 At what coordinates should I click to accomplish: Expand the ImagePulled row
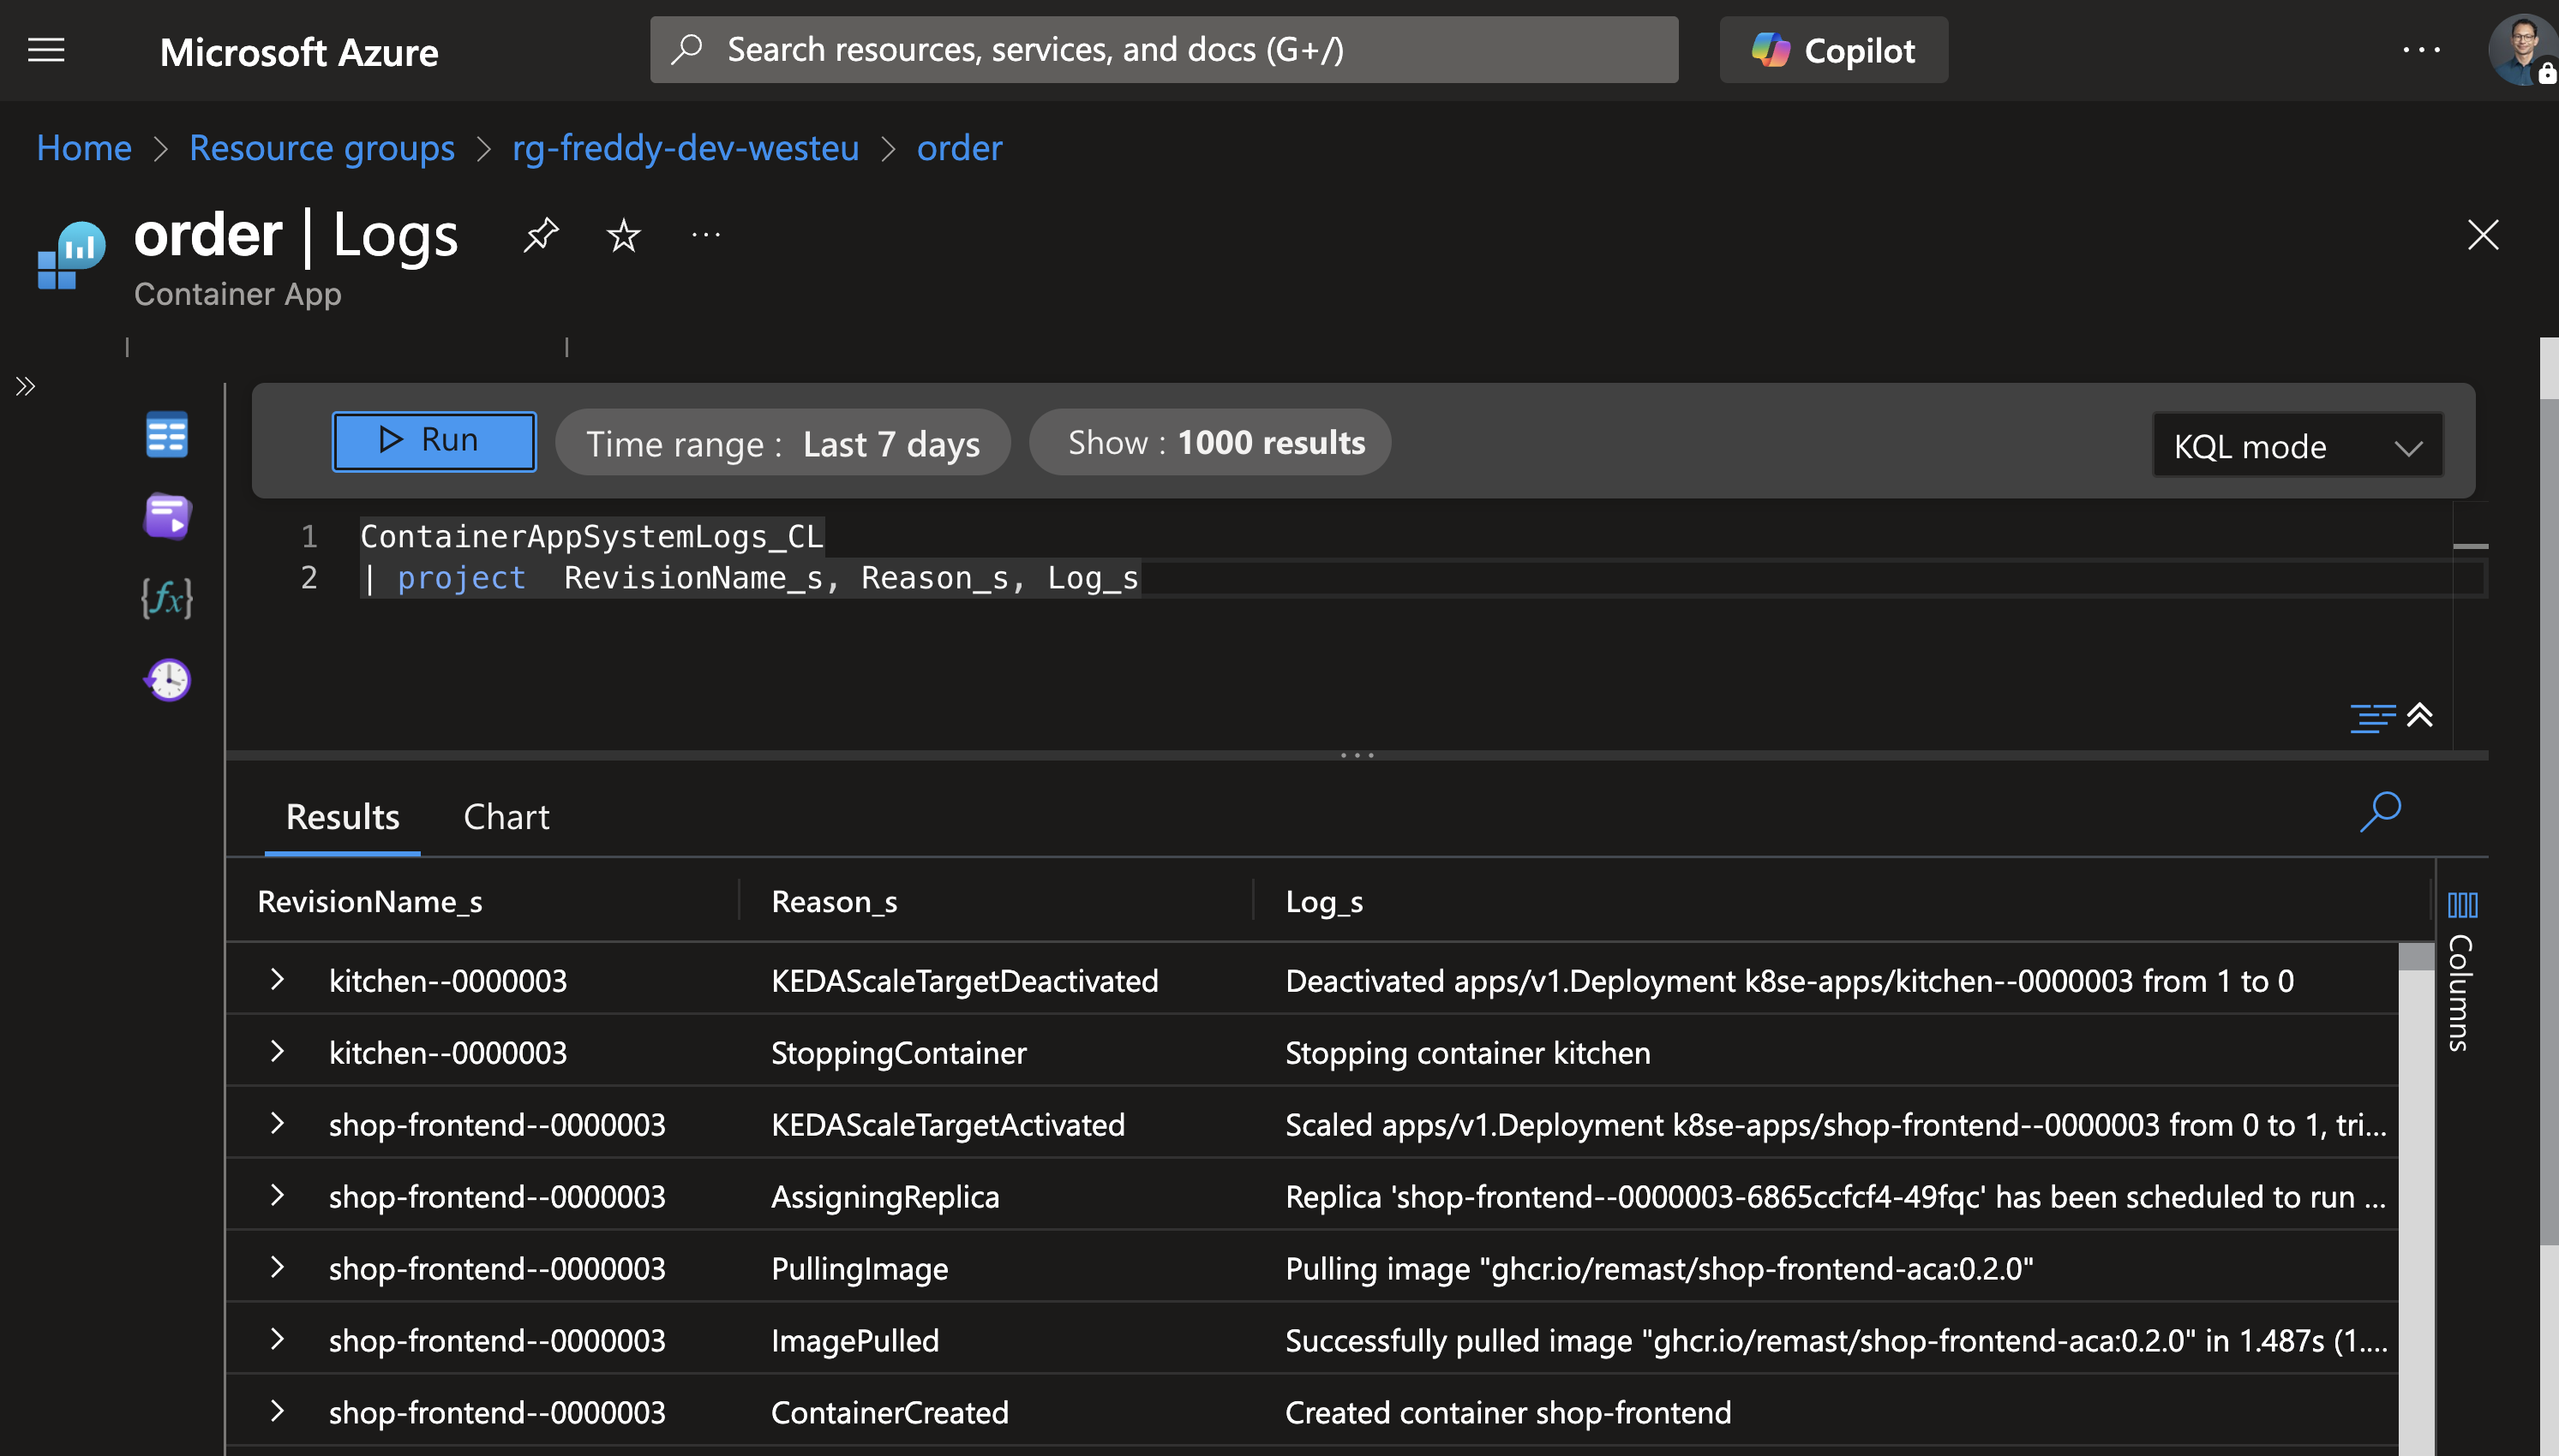279,1339
